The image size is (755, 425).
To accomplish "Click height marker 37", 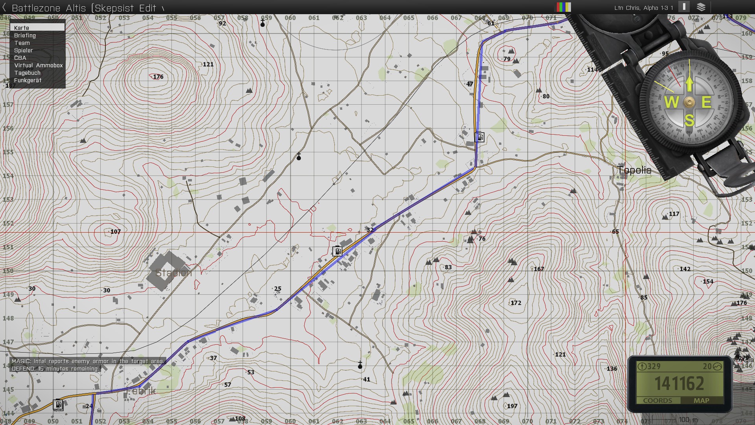I will 213,358.
